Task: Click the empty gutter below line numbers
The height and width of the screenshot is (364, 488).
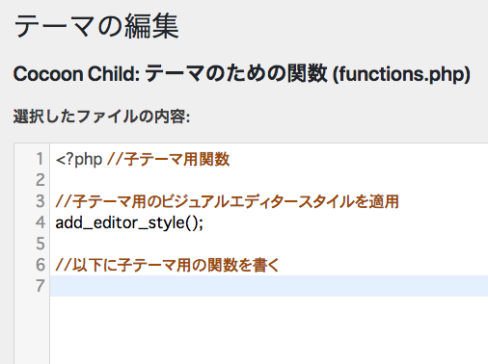Action: click(x=32, y=330)
